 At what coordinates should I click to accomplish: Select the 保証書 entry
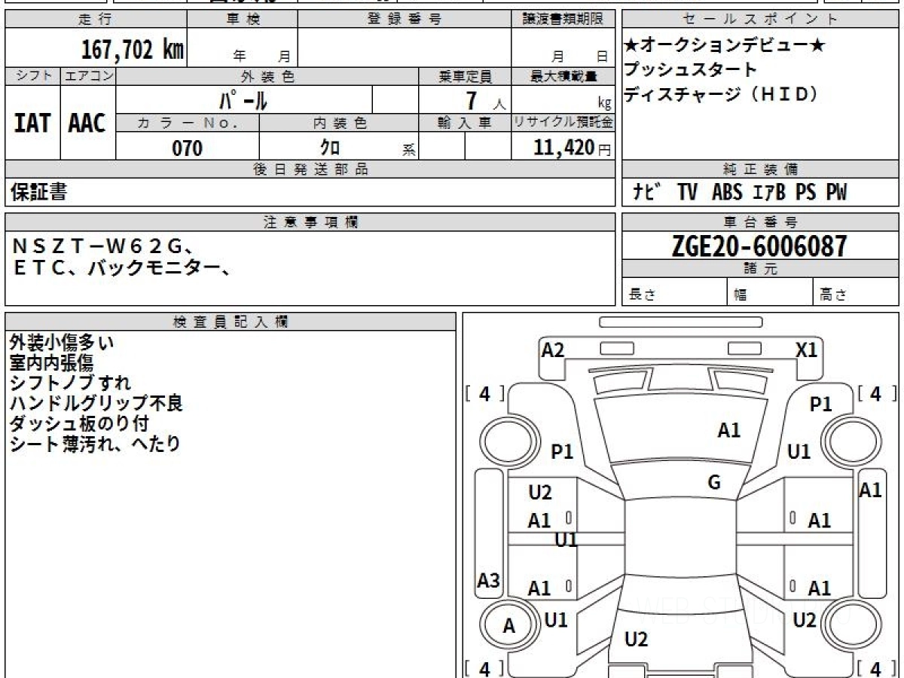pyautogui.click(x=38, y=192)
